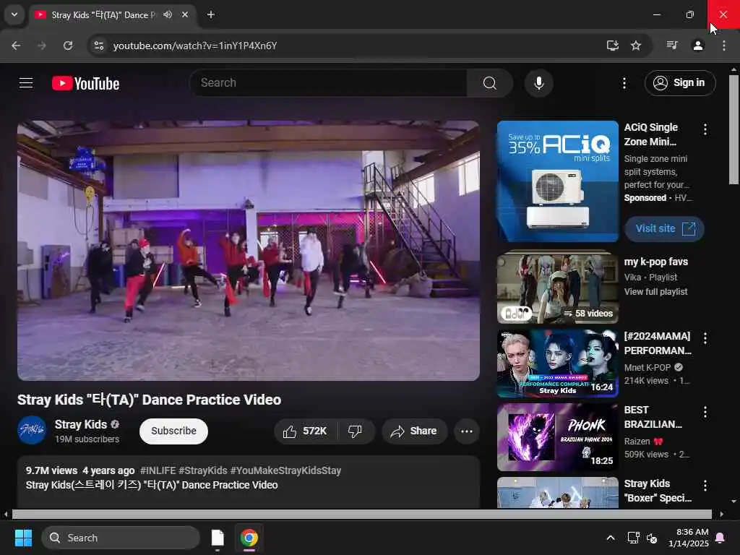Open YouTube settings three-dot menu
740x555 pixels.
(624, 83)
